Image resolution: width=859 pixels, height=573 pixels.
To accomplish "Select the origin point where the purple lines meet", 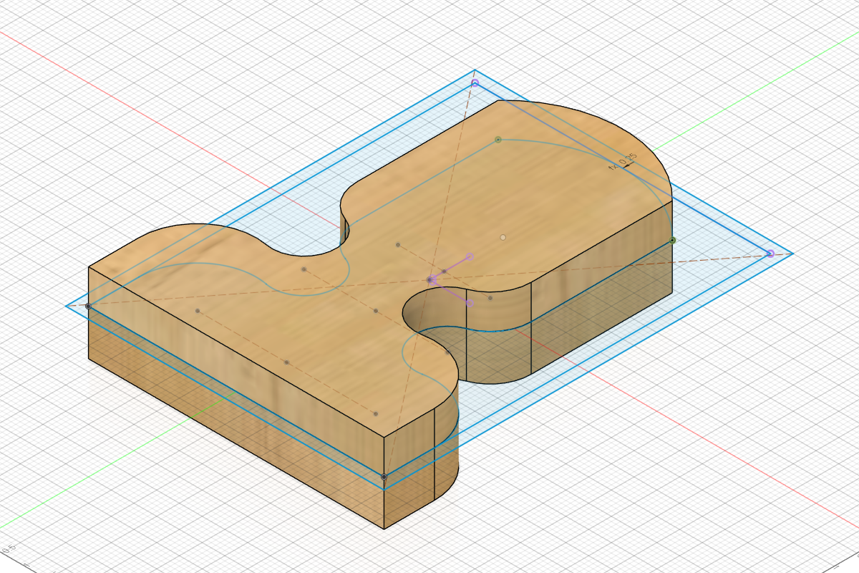I will tap(431, 280).
